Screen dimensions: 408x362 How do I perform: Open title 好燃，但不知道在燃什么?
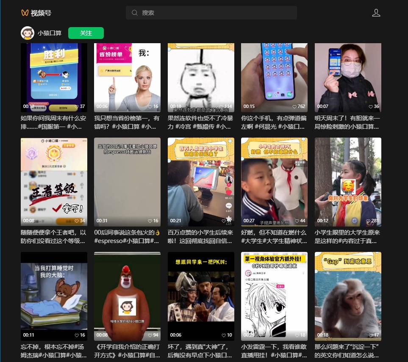coord(274,237)
